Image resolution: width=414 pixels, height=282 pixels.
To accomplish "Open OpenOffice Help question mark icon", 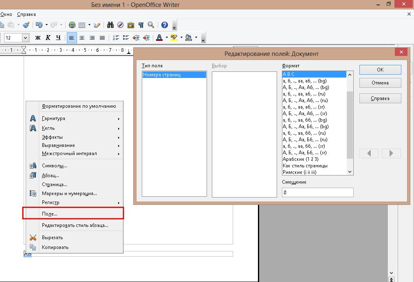I will 165,25.
